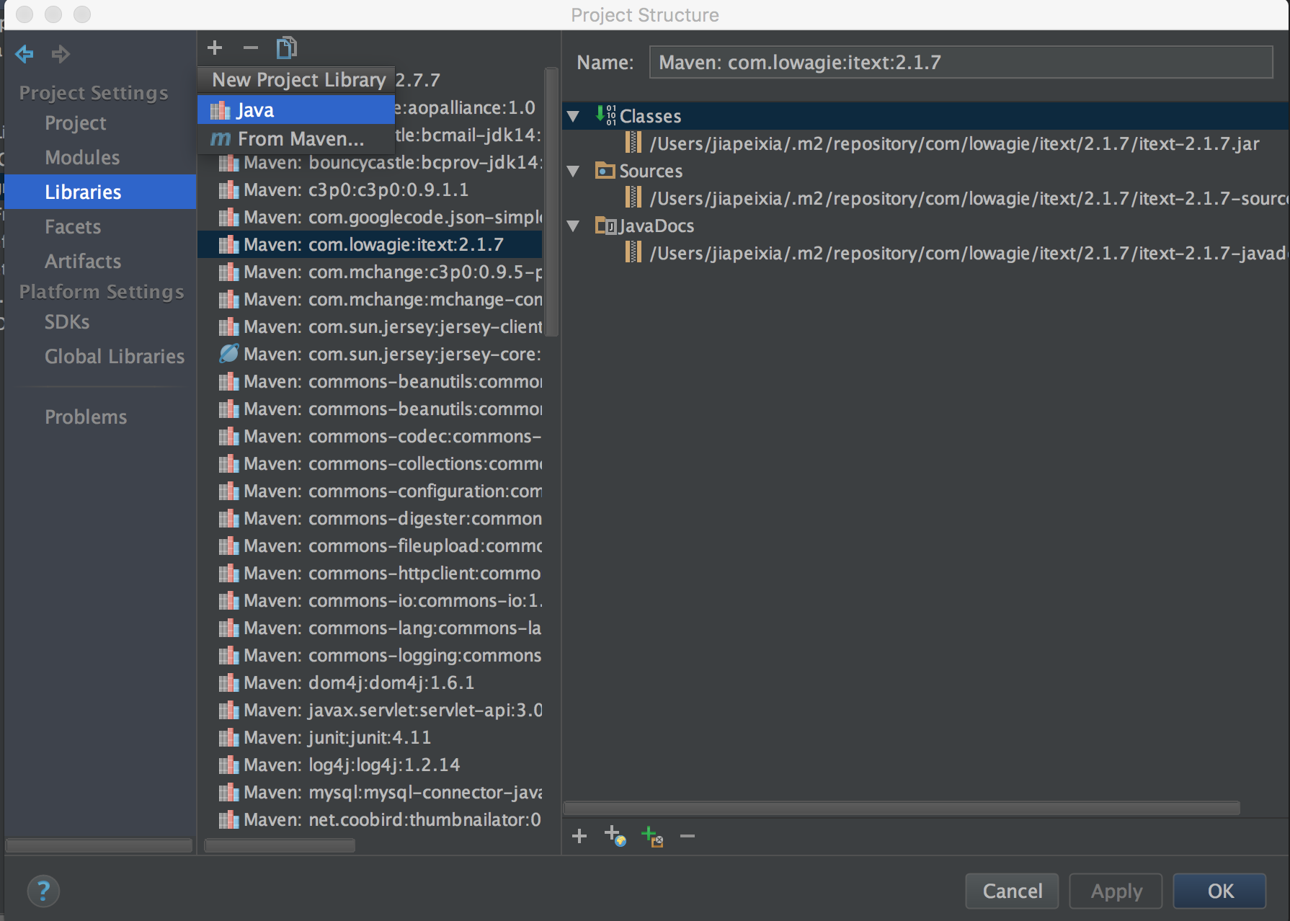The image size is (1290, 921).
Task: Select Libraries in the sidebar
Action: point(100,192)
